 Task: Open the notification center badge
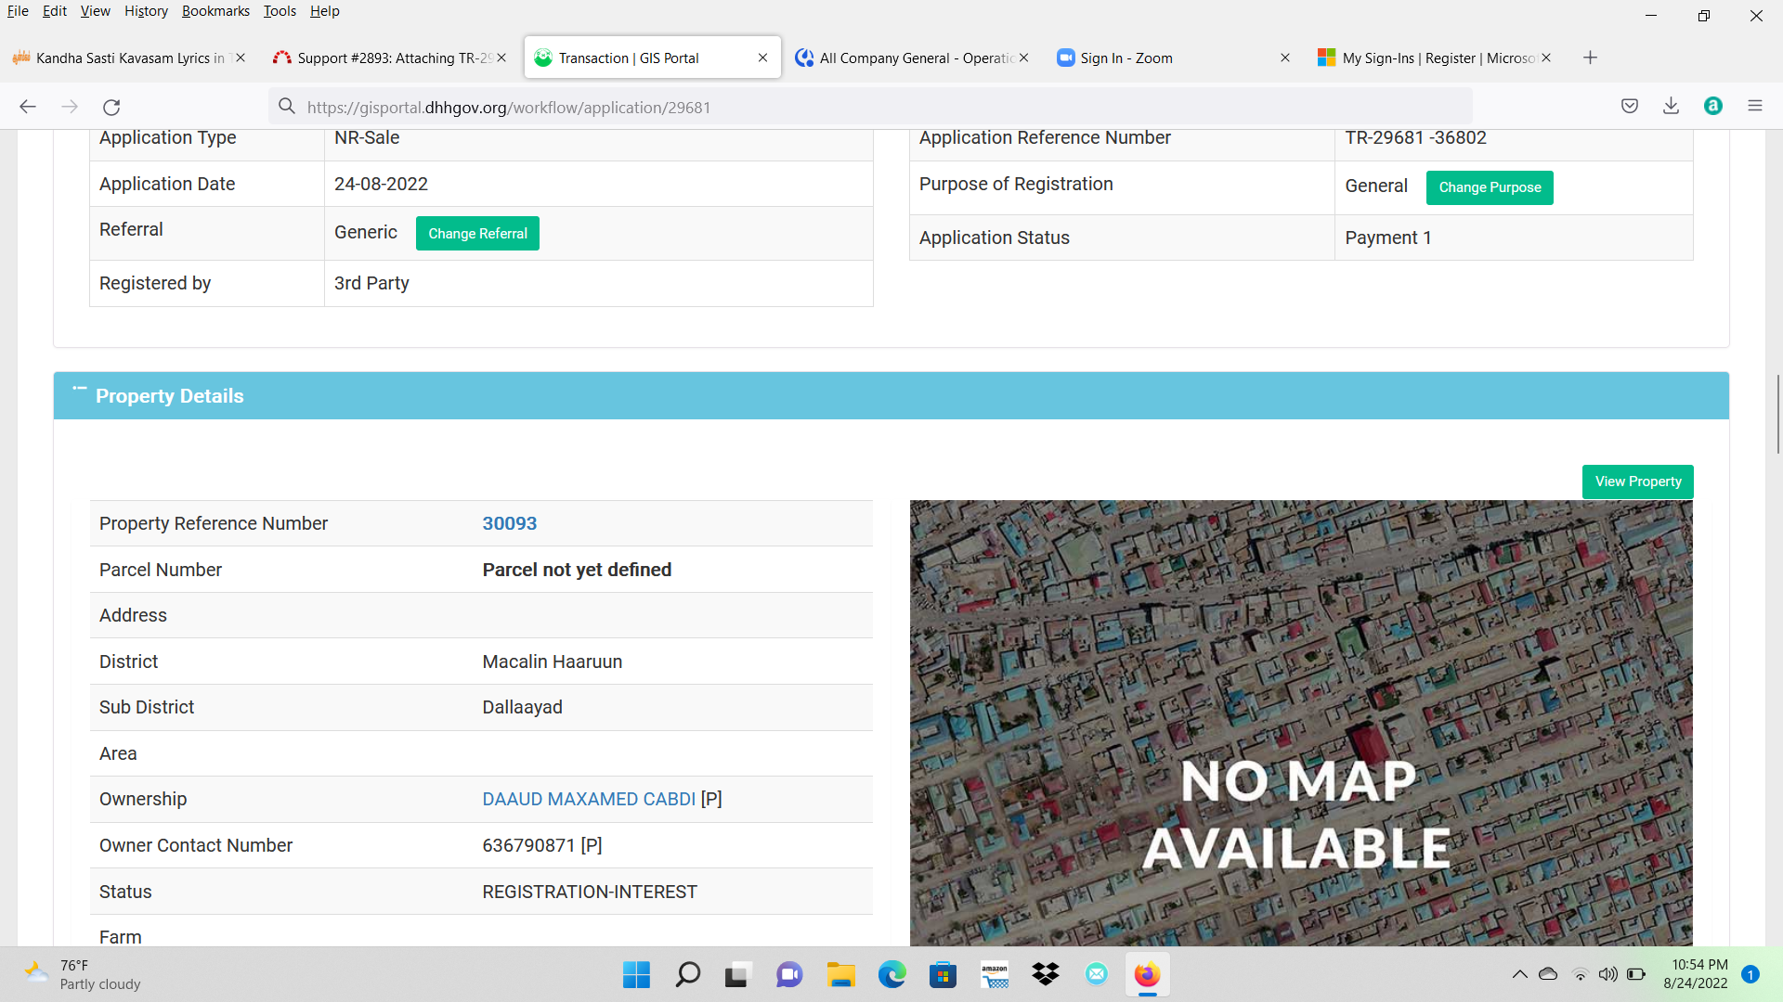1750,974
